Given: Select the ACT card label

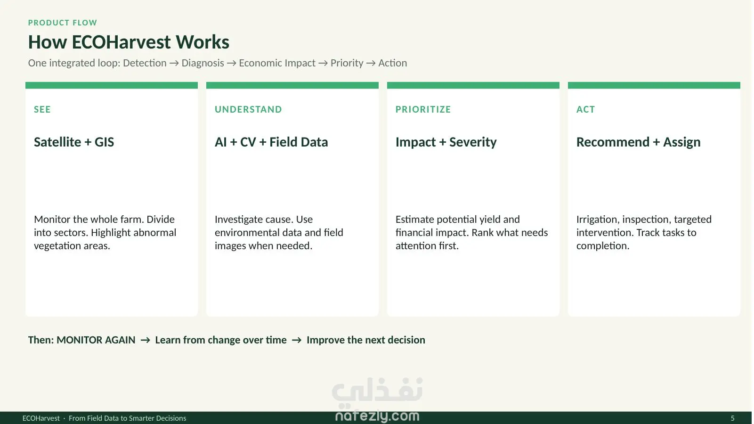Looking at the screenshot, I should tap(586, 109).
